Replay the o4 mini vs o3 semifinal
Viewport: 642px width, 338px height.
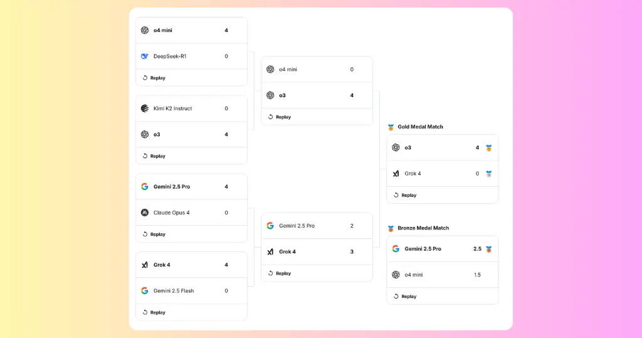pyautogui.click(x=280, y=117)
